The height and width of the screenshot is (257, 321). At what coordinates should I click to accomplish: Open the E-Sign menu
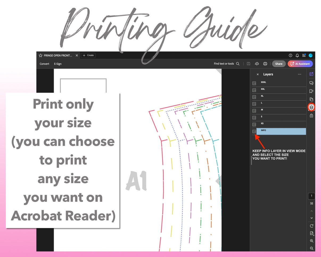pos(57,64)
